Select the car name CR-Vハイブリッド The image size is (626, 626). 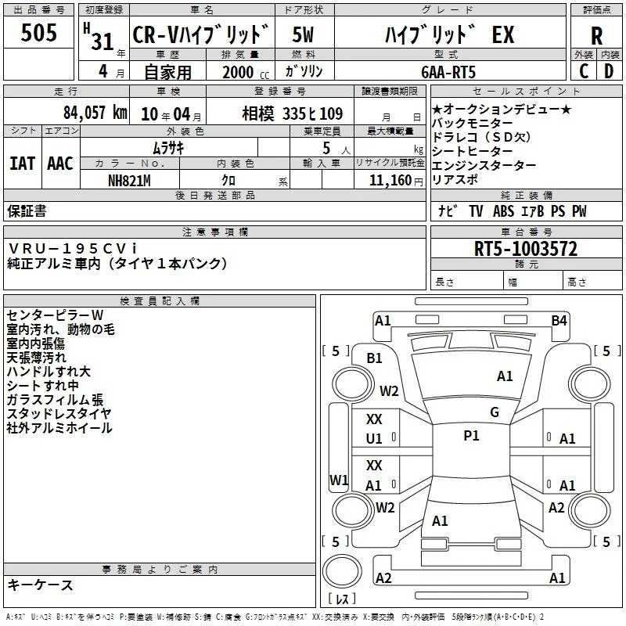coord(200,34)
